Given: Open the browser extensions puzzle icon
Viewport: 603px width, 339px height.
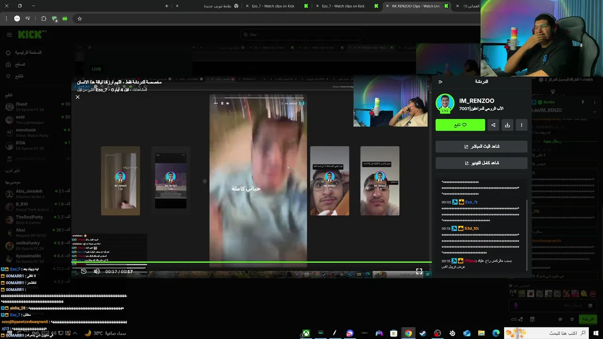Looking at the screenshot, I should pyautogui.click(x=44, y=18).
